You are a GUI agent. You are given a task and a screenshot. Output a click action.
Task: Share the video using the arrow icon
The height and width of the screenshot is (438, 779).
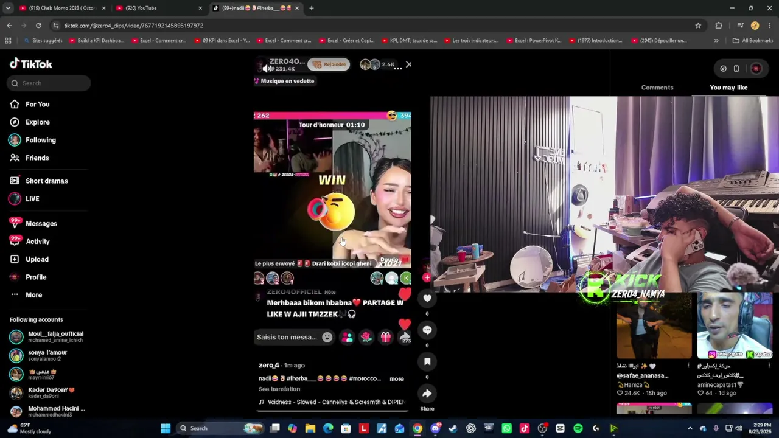click(x=427, y=394)
